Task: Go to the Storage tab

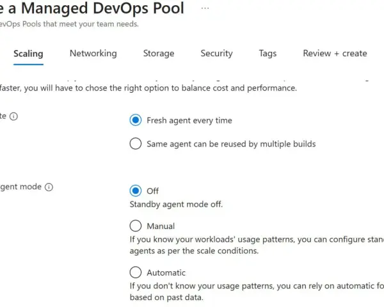Action: pos(159,53)
